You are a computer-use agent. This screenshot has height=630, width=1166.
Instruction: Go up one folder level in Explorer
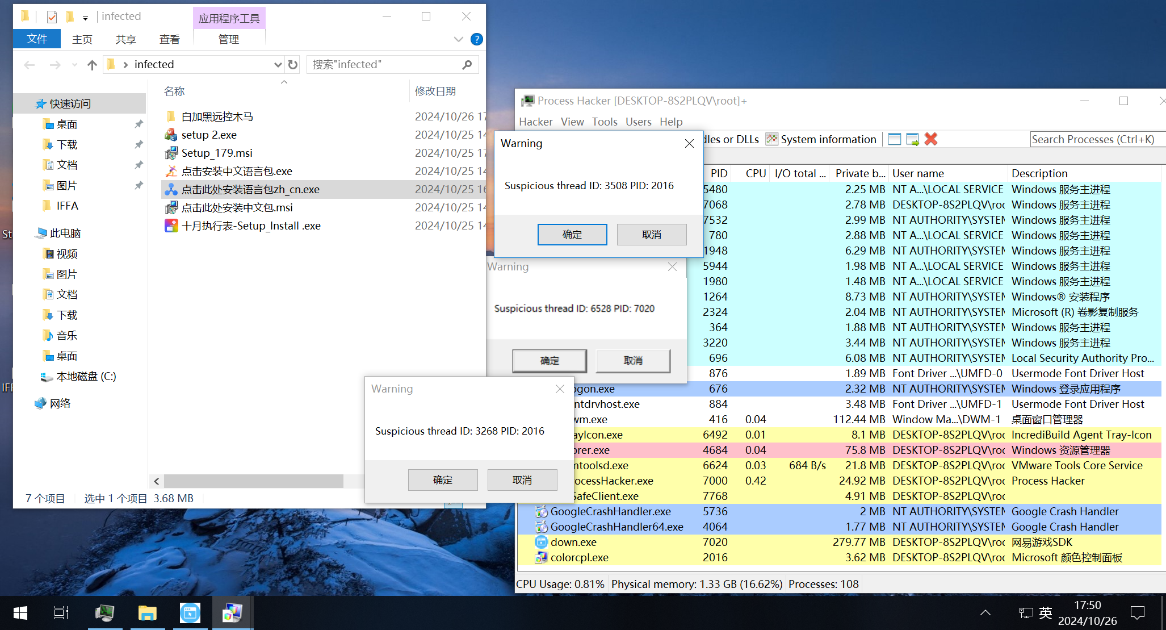click(92, 65)
